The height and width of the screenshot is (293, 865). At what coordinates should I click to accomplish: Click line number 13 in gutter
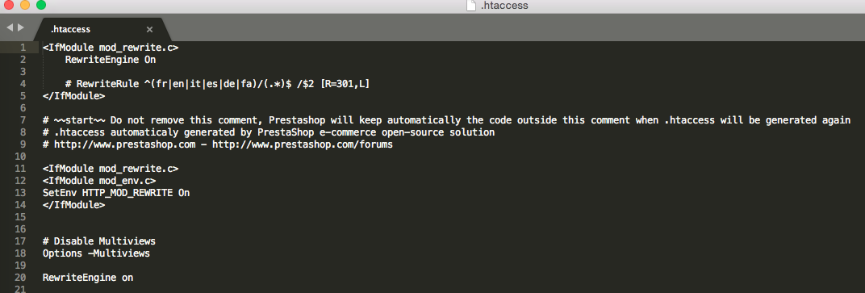pyautogui.click(x=20, y=193)
